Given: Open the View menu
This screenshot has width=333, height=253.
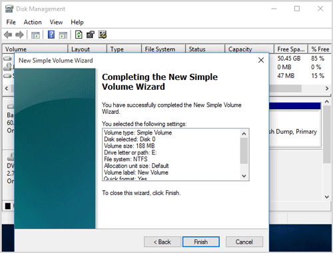Looking at the screenshot, I should point(56,22).
